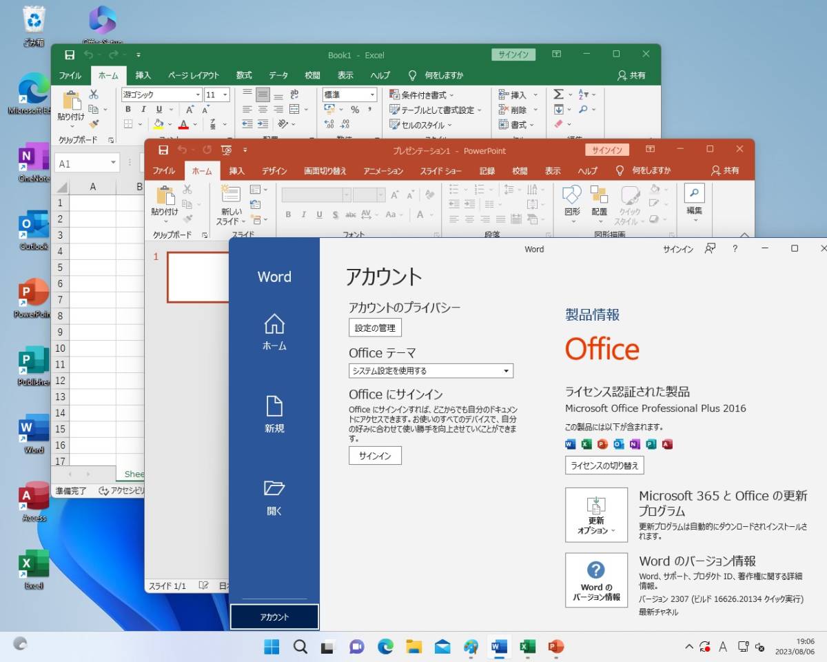Click PowerPoint 新しいスライド icon
This screenshot has width=827, height=662.
[x=231, y=194]
